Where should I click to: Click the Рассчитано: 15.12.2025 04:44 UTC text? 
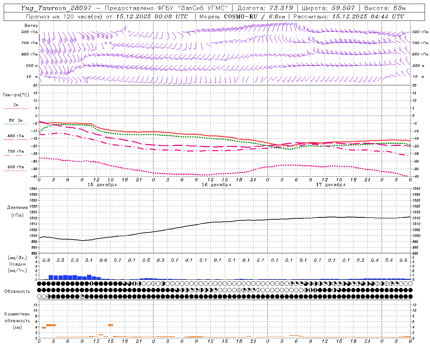click(349, 16)
